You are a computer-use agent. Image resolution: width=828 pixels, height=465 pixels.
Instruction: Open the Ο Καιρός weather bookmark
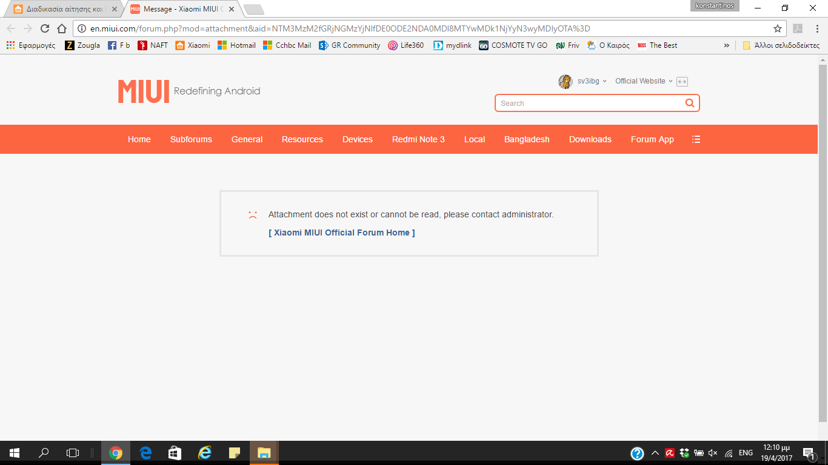[x=609, y=45]
